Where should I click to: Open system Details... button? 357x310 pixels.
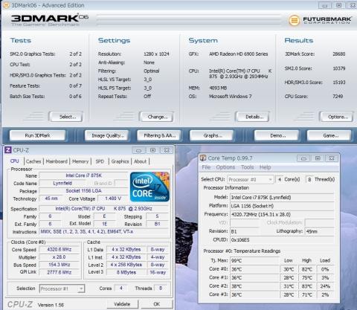253,117
